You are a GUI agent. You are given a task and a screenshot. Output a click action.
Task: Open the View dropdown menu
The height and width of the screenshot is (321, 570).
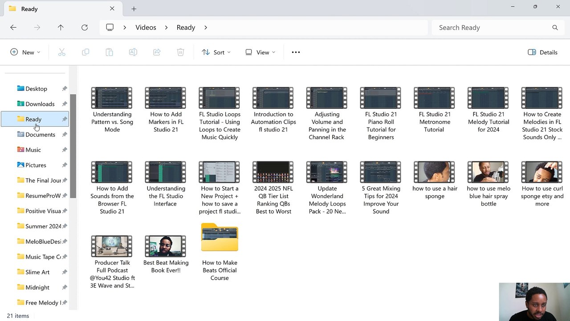pyautogui.click(x=260, y=52)
